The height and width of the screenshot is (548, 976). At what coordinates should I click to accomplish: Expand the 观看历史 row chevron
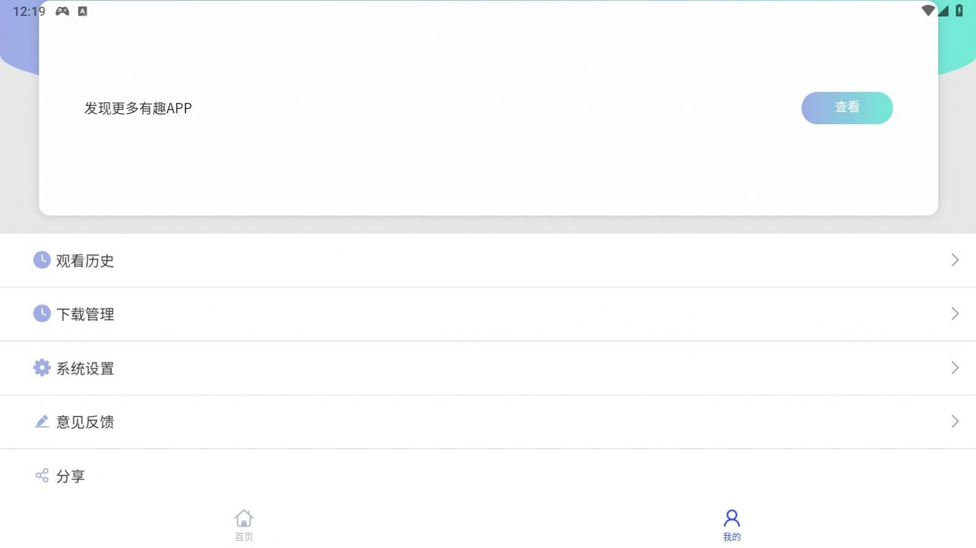click(955, 260)
